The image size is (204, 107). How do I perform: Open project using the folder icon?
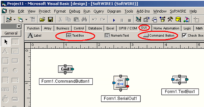42,20
